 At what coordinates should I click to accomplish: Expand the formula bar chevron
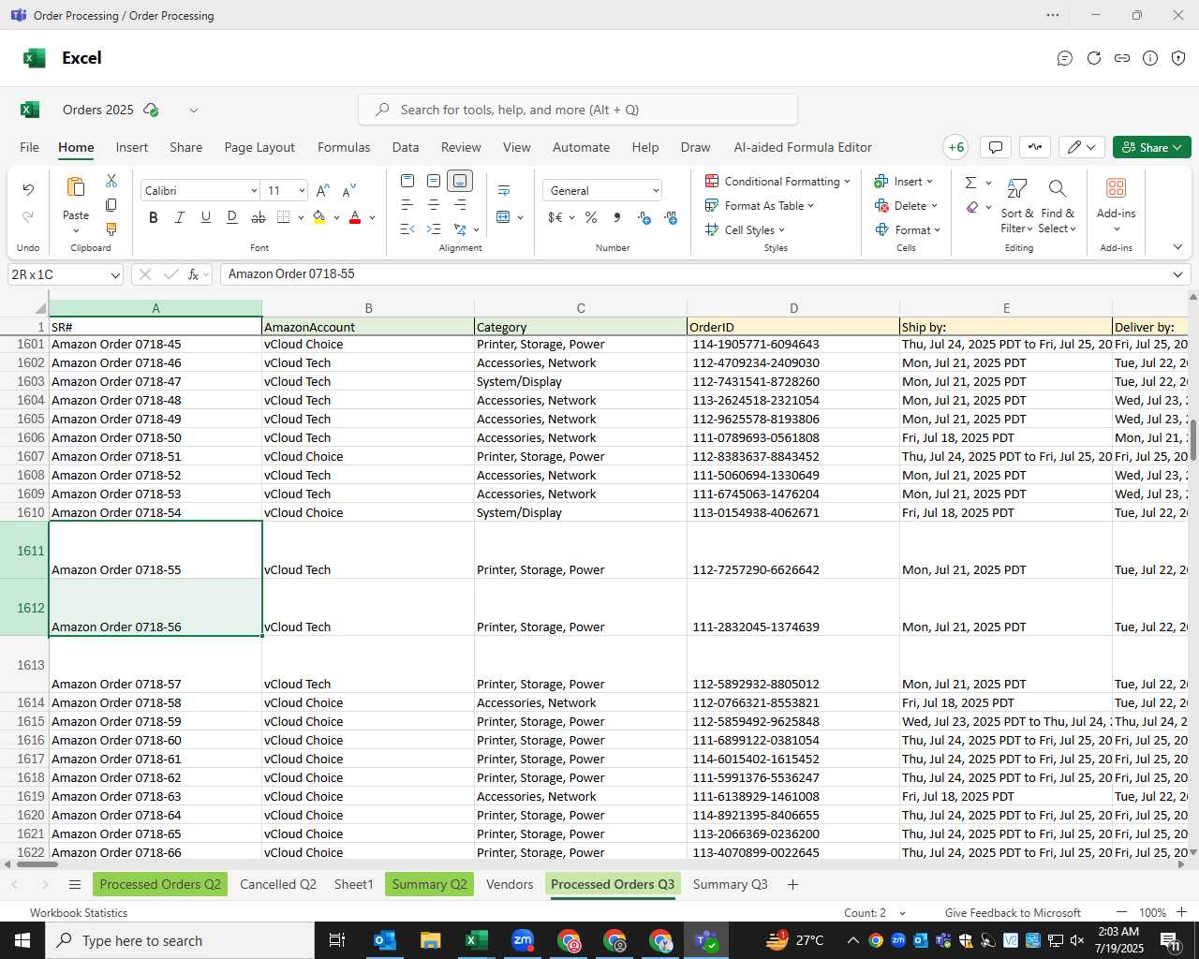(x=1177, y=274)
